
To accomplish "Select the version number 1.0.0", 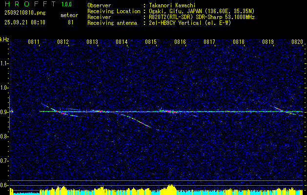I will click(66, 4).
